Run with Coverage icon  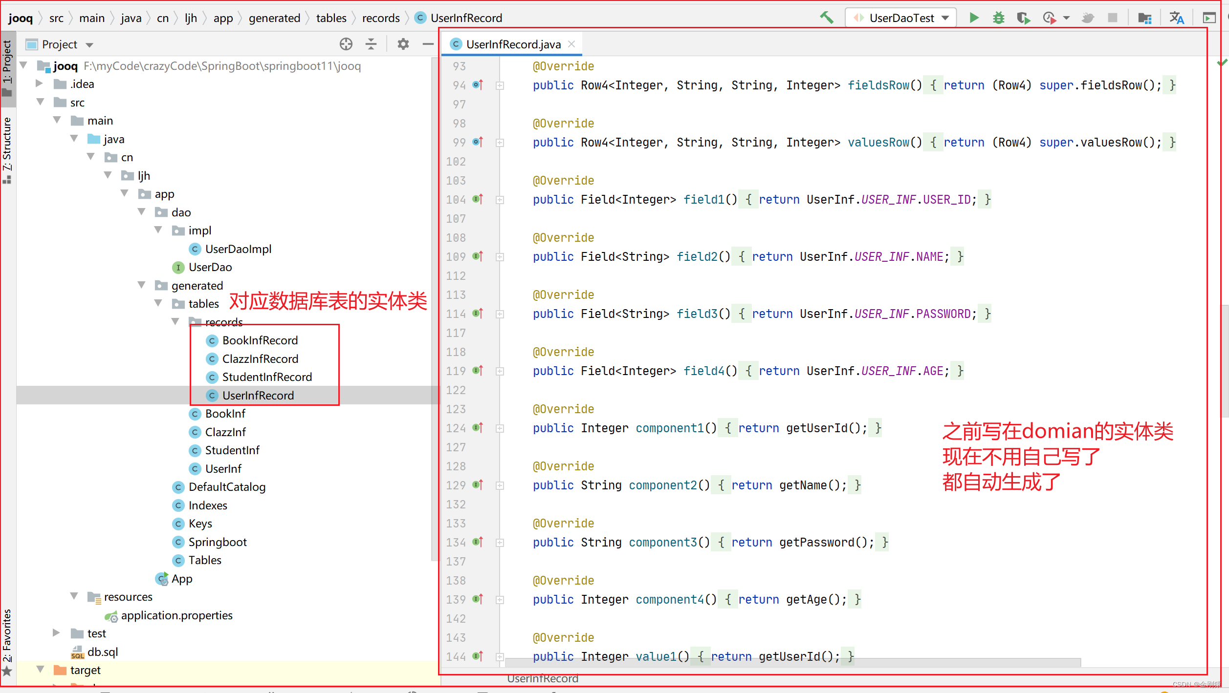pos(1023,18)
